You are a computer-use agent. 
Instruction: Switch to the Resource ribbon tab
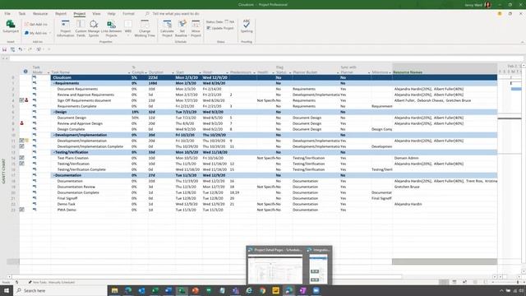pos(40,14)
